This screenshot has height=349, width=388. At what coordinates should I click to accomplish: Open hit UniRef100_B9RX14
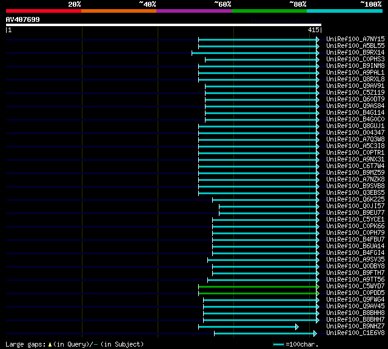click(355, 53)
